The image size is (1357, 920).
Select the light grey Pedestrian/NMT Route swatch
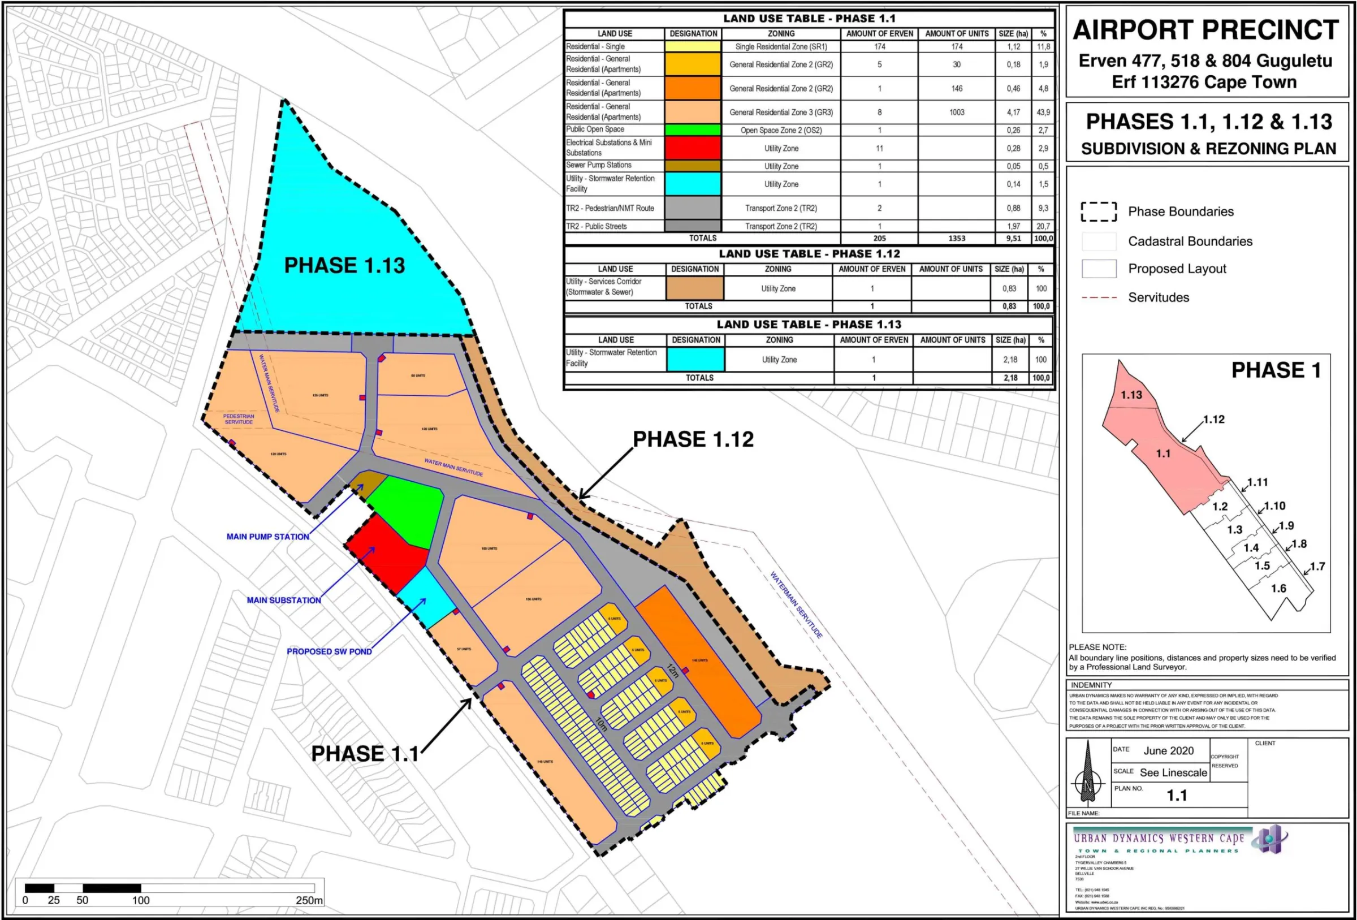click(693, 208)
